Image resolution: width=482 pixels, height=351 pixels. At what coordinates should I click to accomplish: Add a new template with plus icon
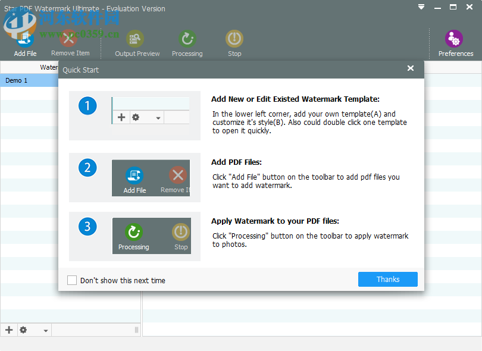click(x=9, y=330)
